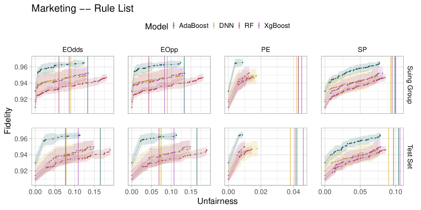Click the AdaBoost legend key marker
Image resolution: width=421 pixels, height=210 pixels.
coord(173,26)
